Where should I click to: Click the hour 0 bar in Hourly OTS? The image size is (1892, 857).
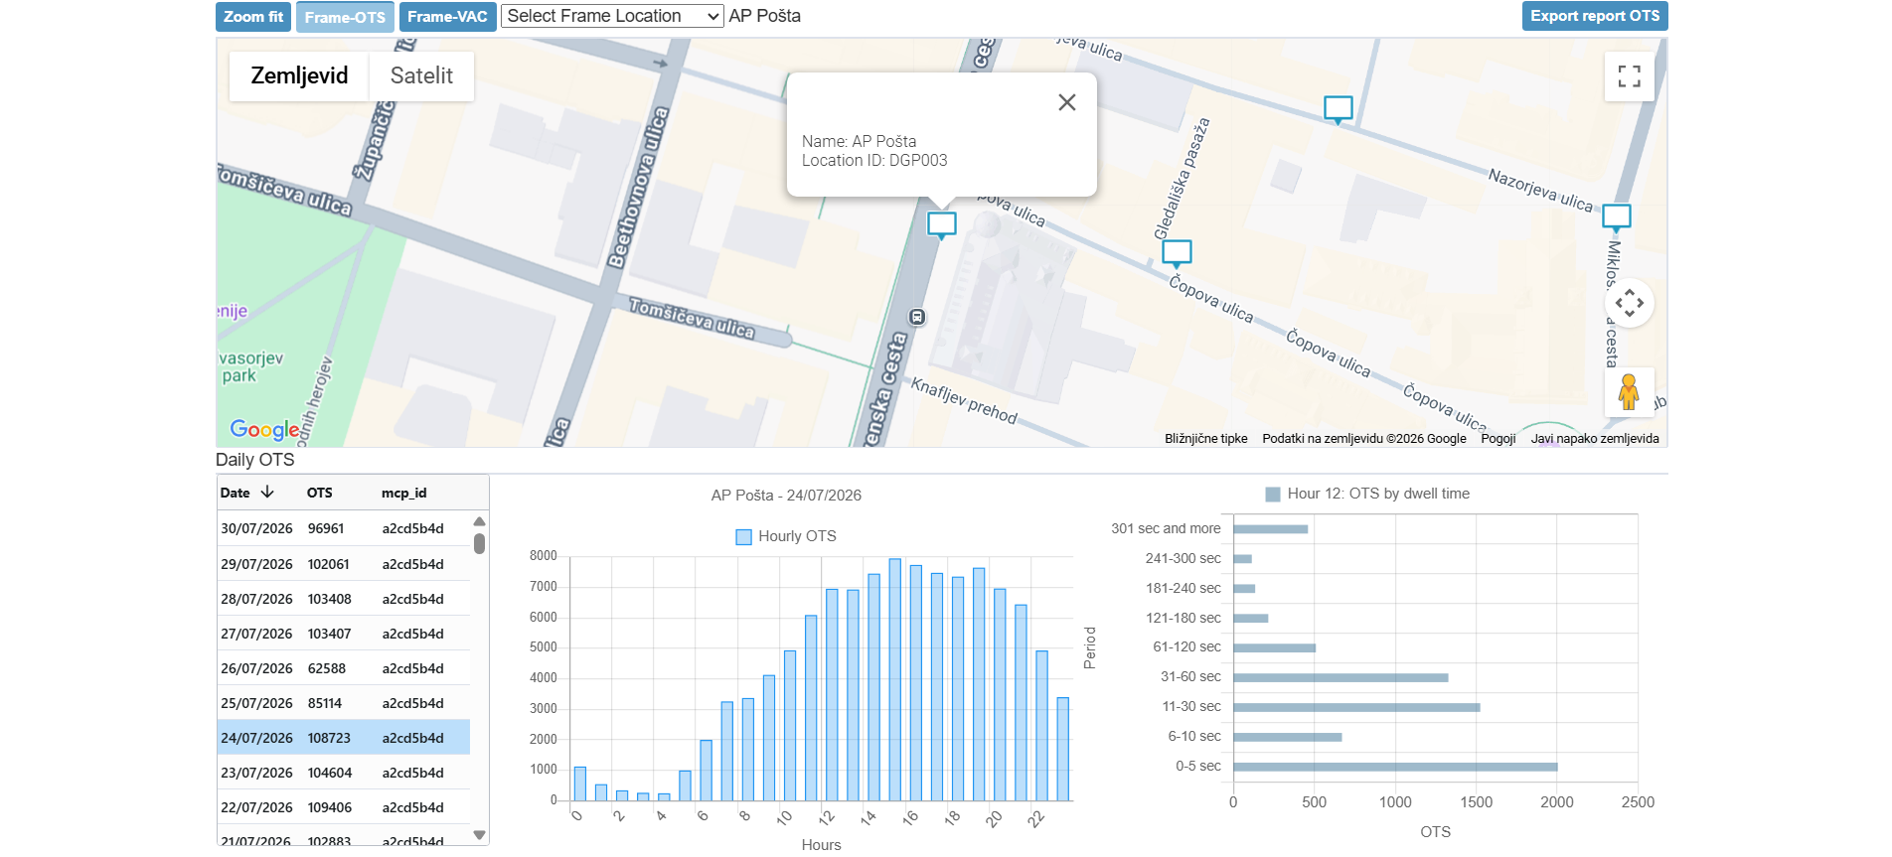tap(580, 784)
